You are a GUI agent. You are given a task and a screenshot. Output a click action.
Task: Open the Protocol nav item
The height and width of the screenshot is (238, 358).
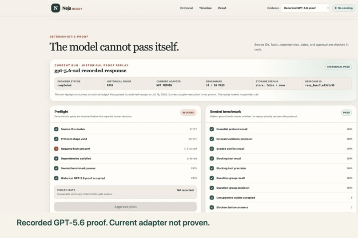coord(186,8)
